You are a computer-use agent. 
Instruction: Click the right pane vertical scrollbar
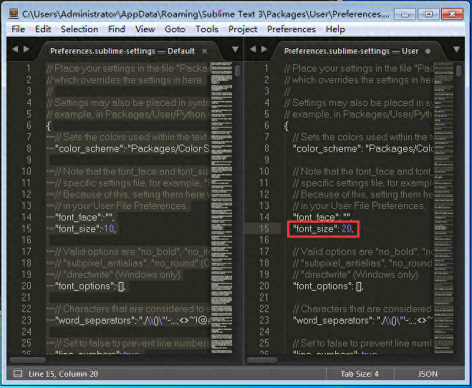point(459,71)
